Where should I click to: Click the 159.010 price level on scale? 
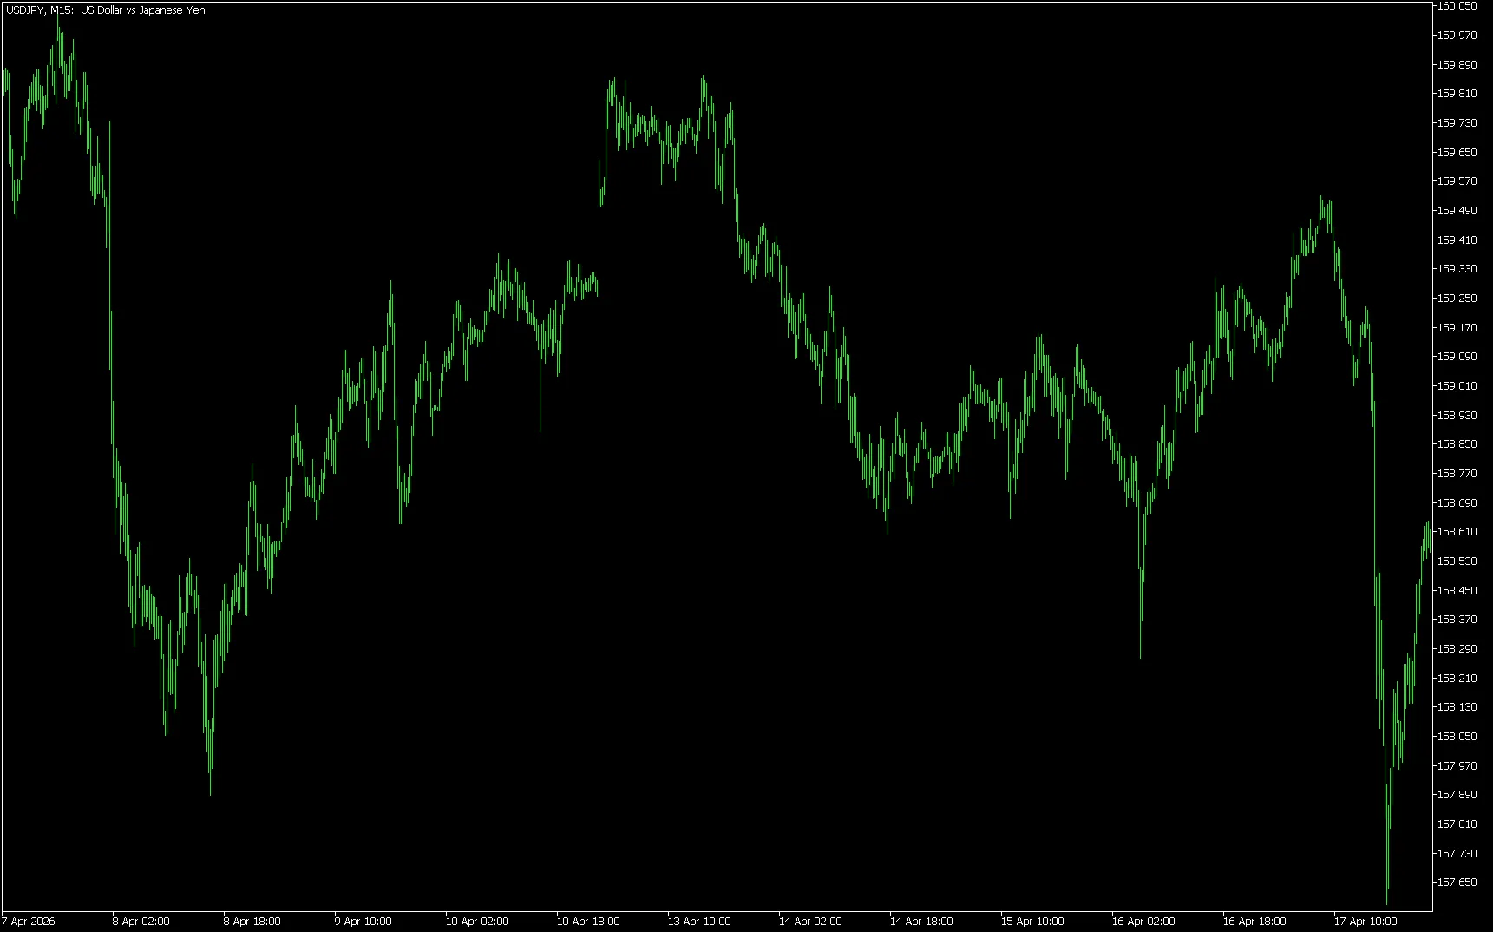(1457, 386)
